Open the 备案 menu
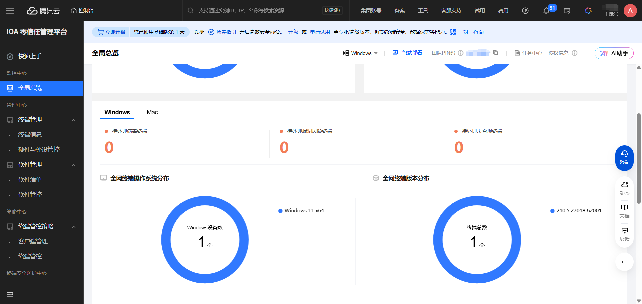642x304 pixels. tap(400, 11)
